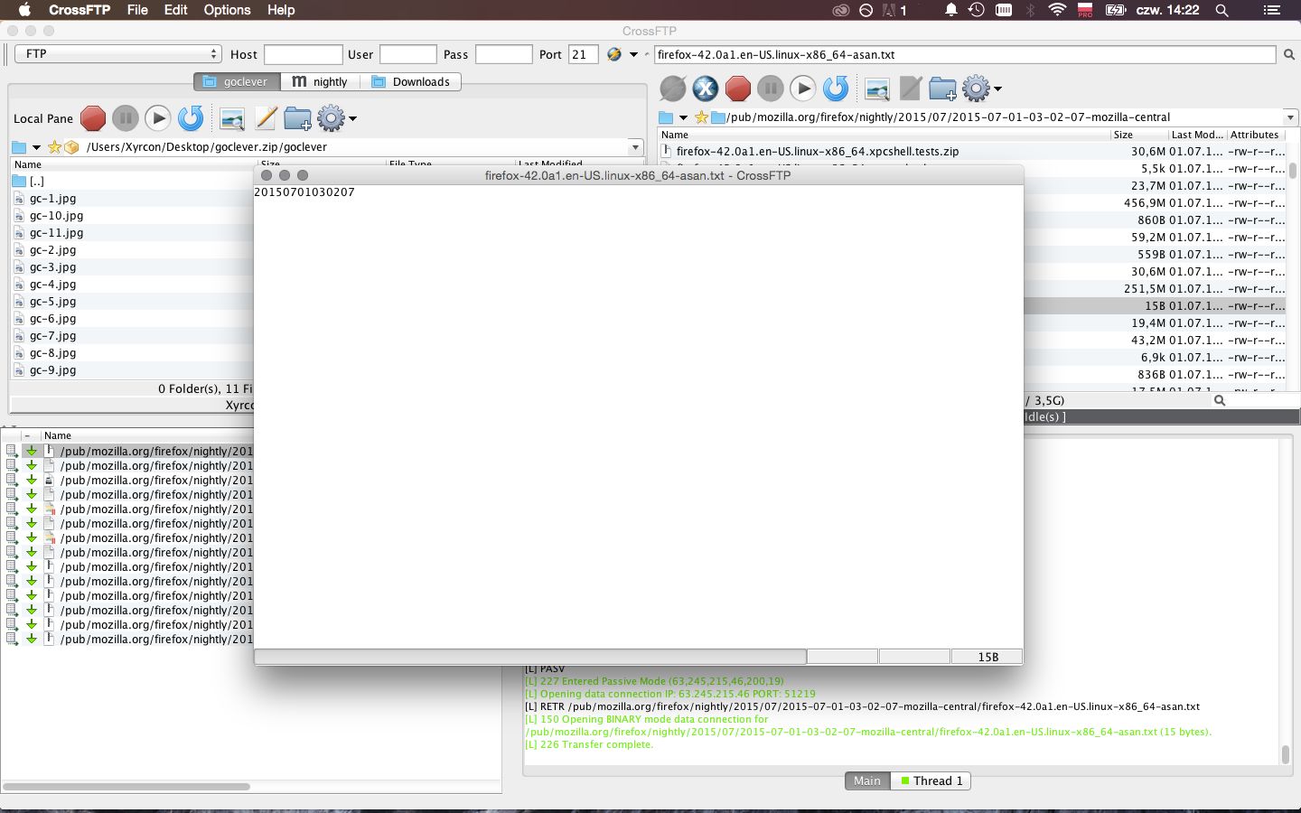Switch to Main log tab

tap(867, 780)
